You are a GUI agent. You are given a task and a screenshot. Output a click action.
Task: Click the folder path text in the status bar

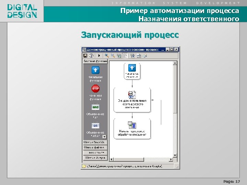pos(125,166)
